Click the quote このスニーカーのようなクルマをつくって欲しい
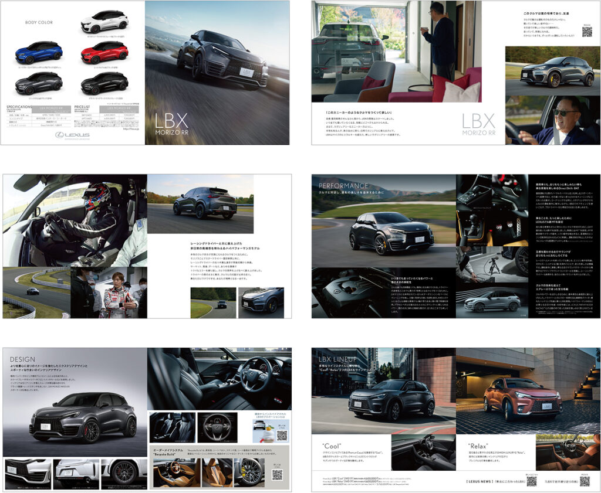 click(359, 113)
